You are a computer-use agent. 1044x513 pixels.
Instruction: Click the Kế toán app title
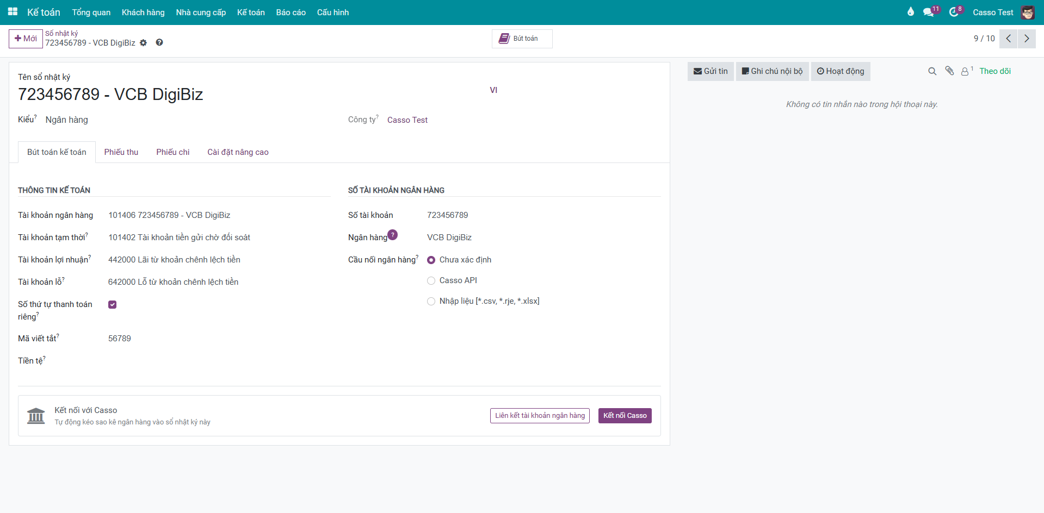pyautogui.click(x=44, y=12)
